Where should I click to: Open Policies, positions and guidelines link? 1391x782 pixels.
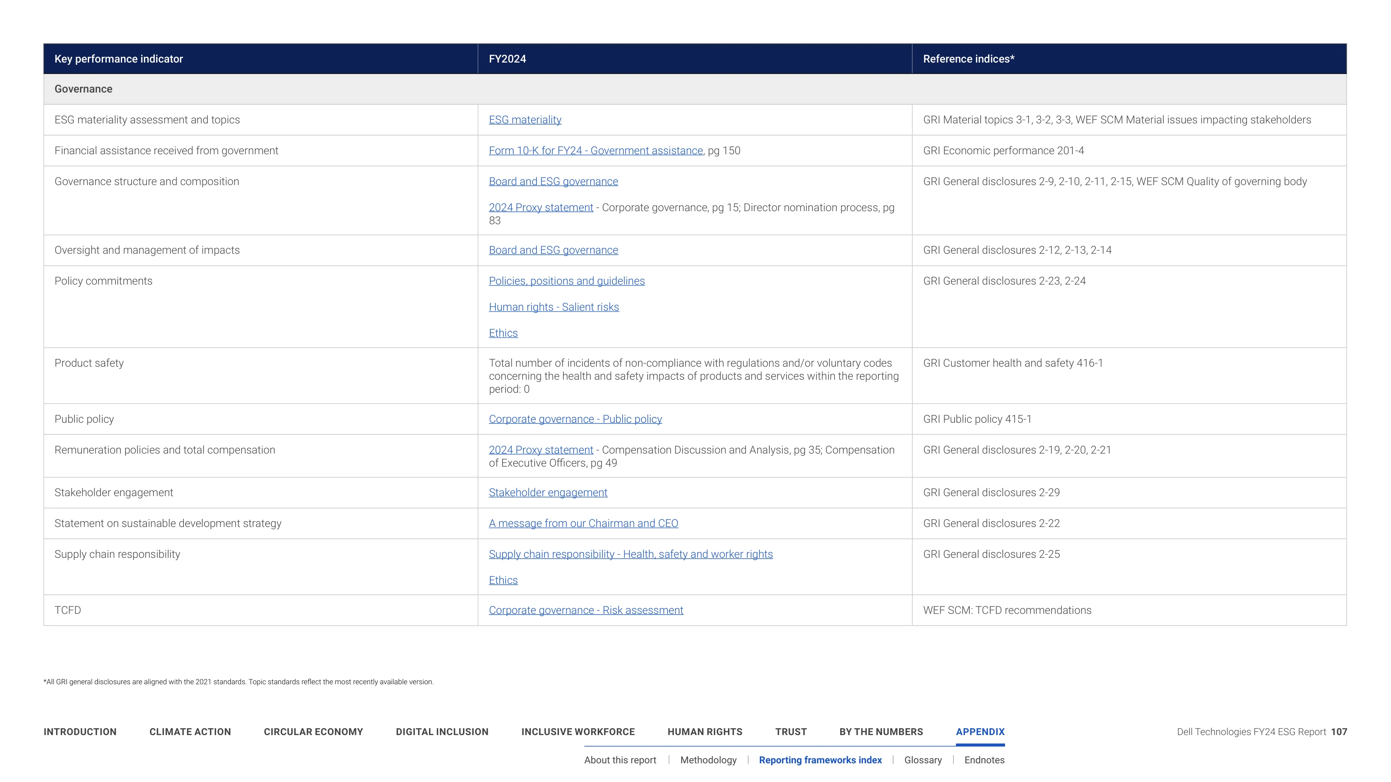[x=566, y=281]
